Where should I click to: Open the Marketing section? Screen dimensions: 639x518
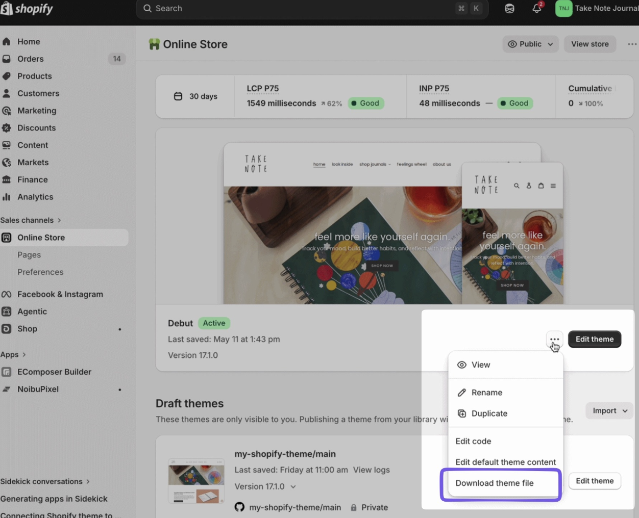click(37, 111)
